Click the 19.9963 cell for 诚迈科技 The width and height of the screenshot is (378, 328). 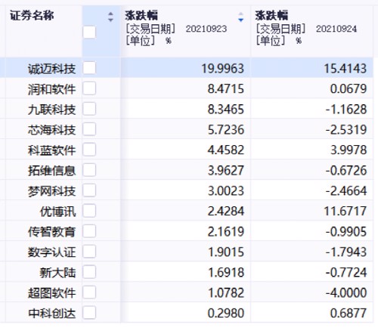click(x=222, y=69)
